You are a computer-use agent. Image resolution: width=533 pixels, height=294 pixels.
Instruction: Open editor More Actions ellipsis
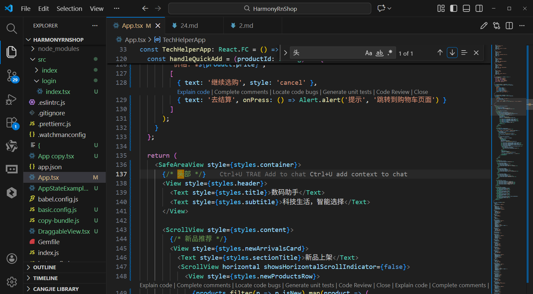[522, 26]
